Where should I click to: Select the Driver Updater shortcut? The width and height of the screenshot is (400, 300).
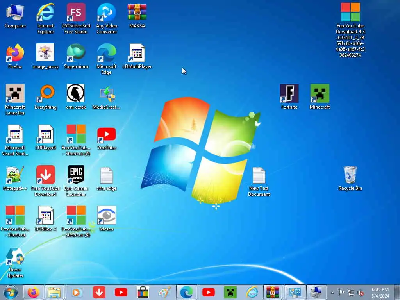tap(15, 263)
